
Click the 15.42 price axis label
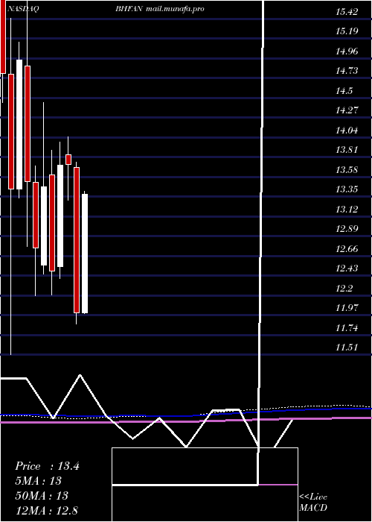pos(347,13)
